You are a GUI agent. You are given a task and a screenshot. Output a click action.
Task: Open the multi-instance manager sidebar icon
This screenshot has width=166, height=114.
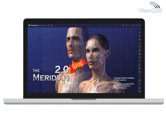pyautogui.click(x=140, y=65)
